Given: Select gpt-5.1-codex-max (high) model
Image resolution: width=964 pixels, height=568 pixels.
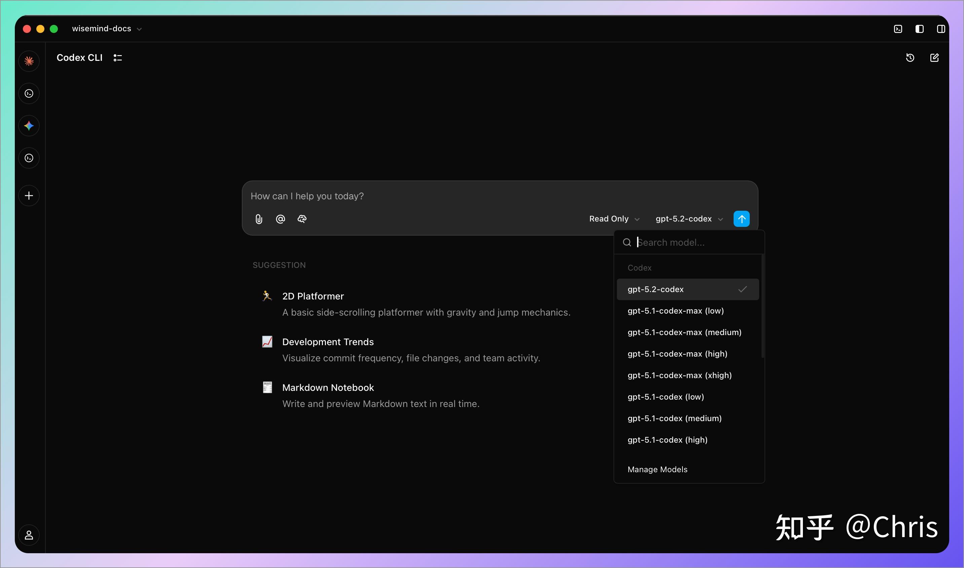Looking at the screenshot, I should (x=677, y=354).
